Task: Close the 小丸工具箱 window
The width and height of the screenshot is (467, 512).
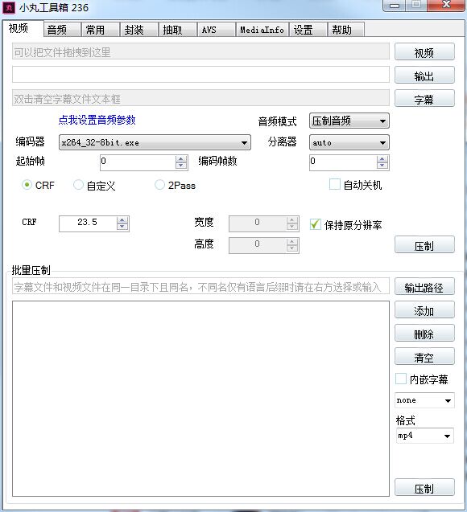Action: pyautogui.click(x=446, y=5)
